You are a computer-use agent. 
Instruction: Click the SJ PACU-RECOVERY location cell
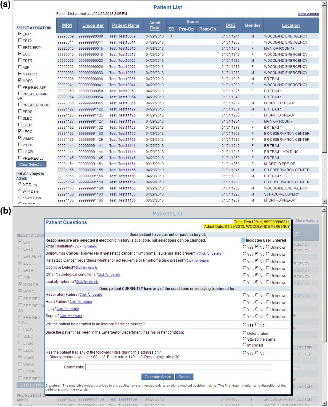(x=281, y=194)
